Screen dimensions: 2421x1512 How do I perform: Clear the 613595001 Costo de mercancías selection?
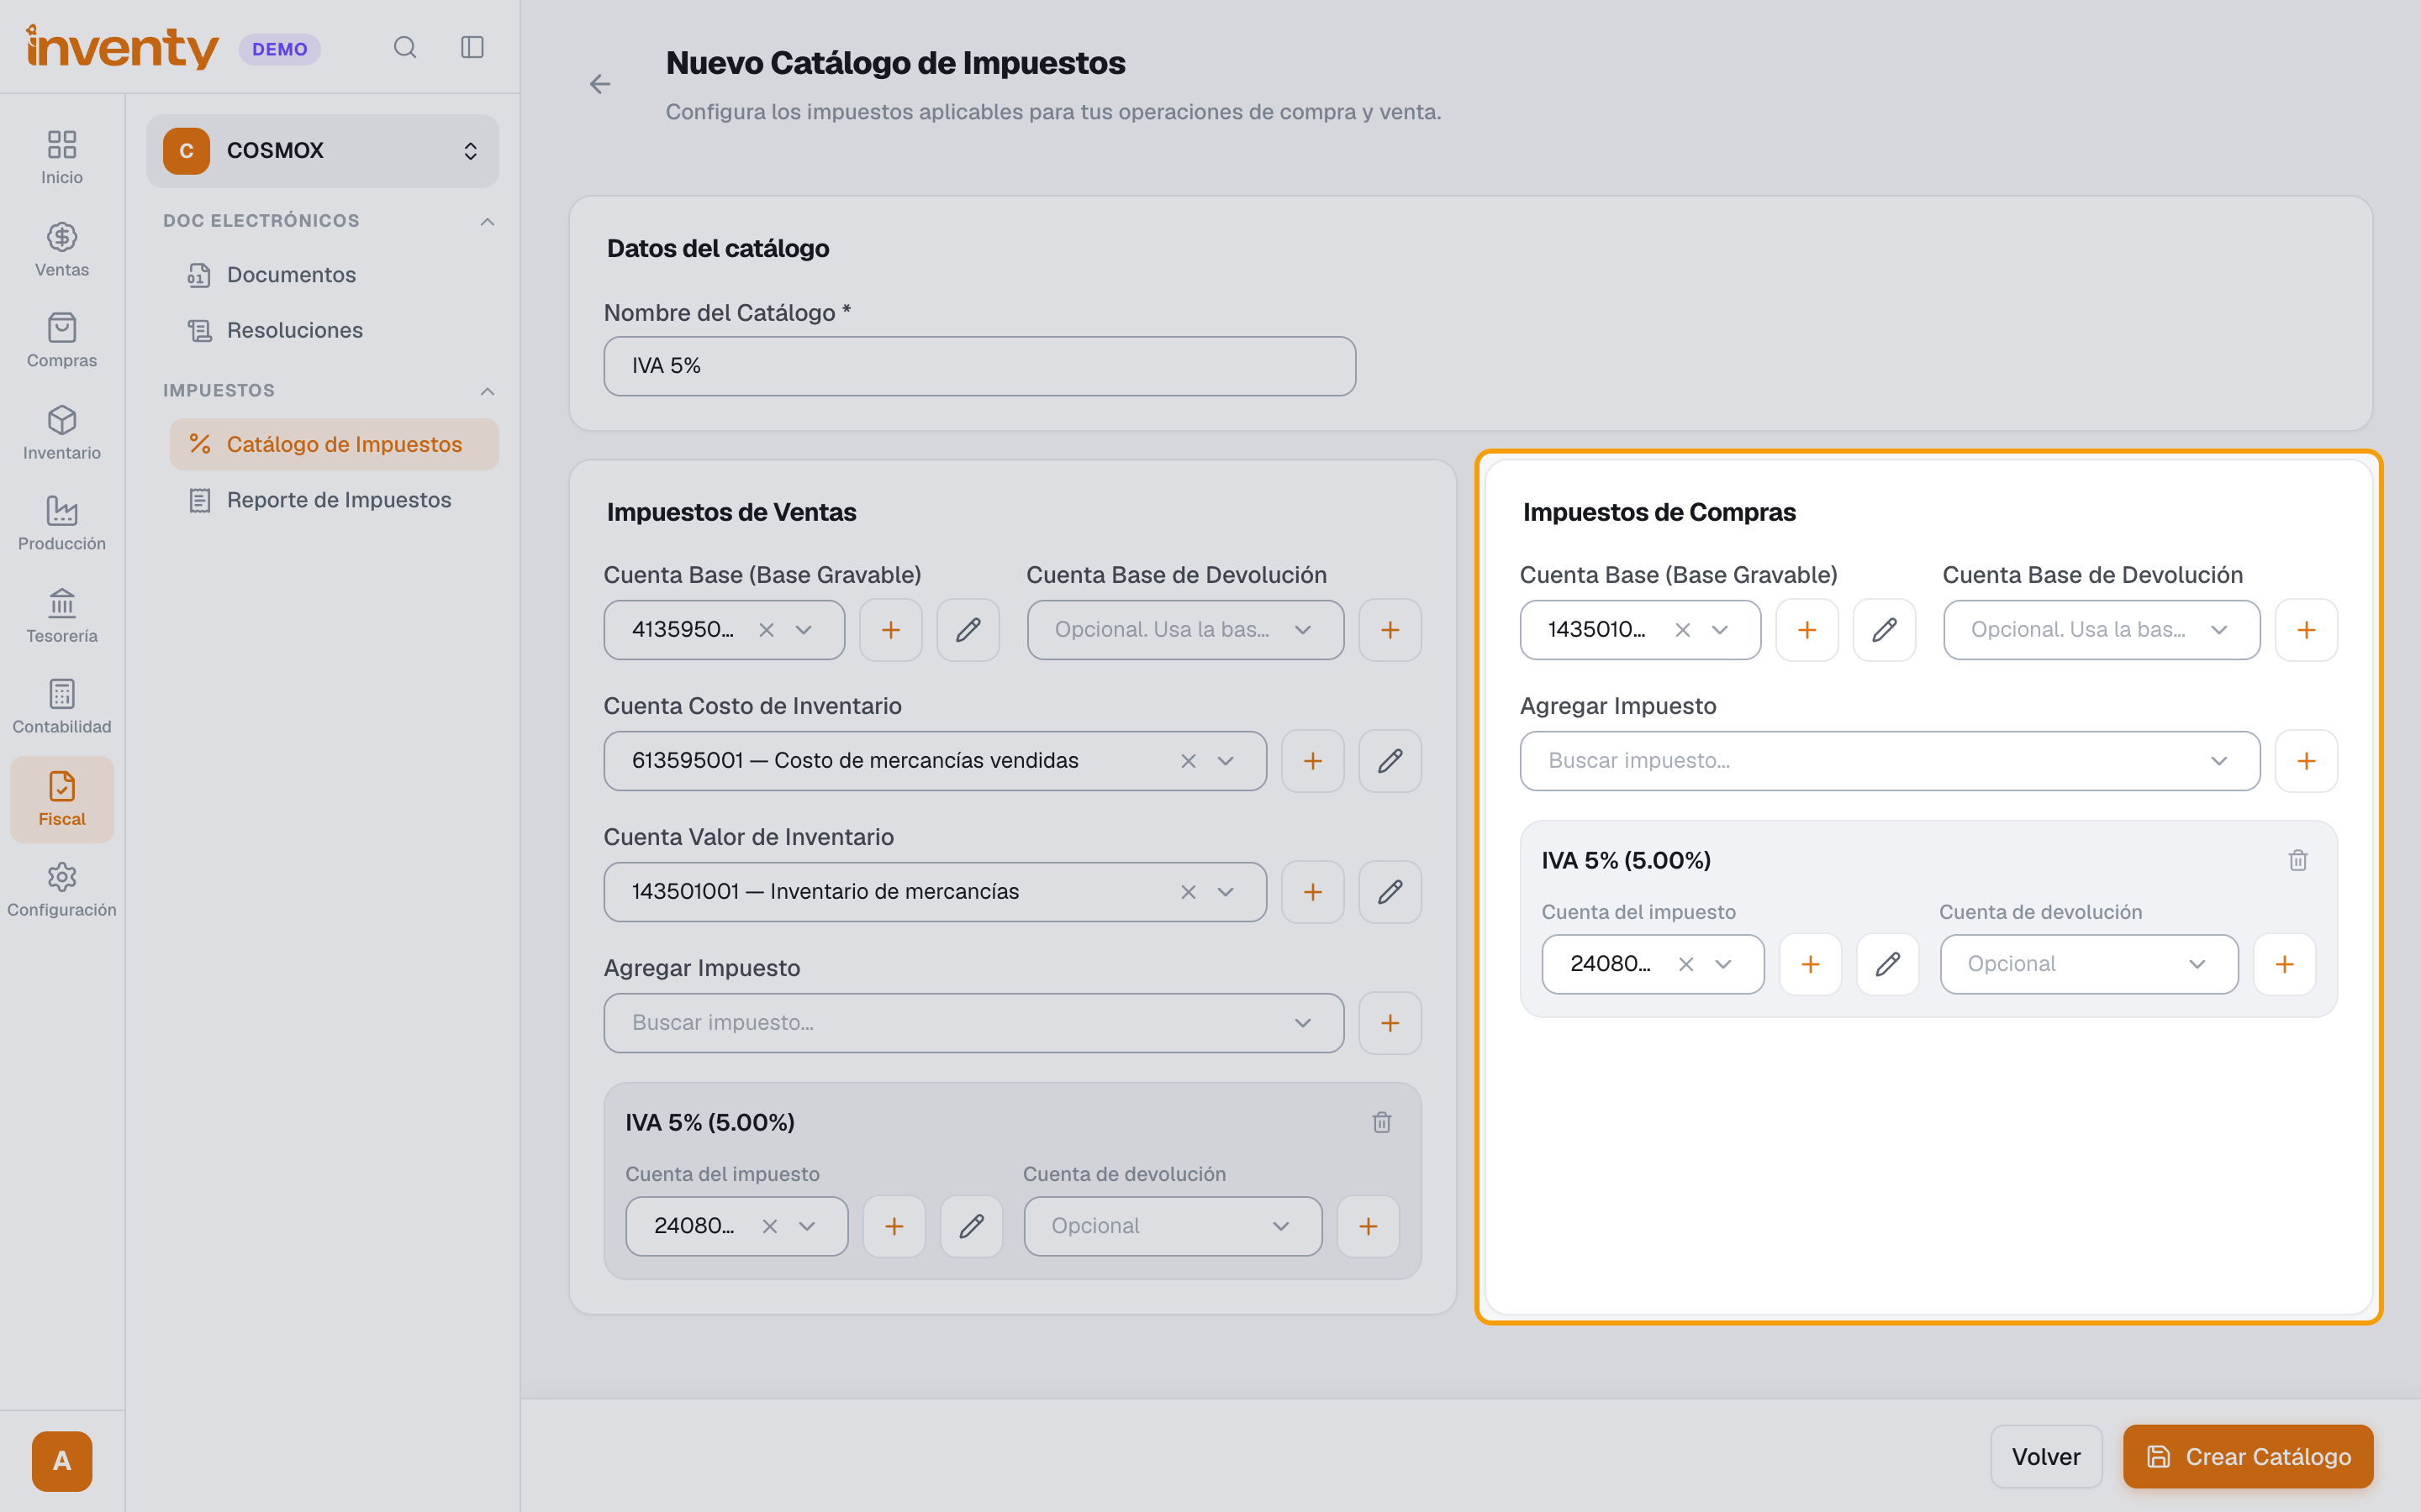pos(1189,761)
